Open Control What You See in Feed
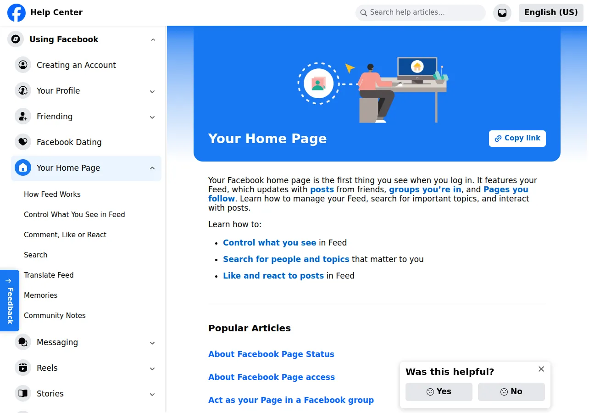The image size is (589, 413). (74, 215)
